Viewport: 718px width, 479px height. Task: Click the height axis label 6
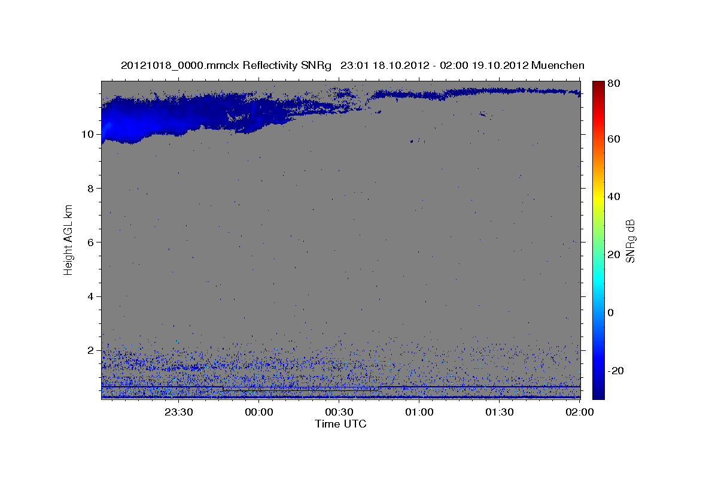92,242
